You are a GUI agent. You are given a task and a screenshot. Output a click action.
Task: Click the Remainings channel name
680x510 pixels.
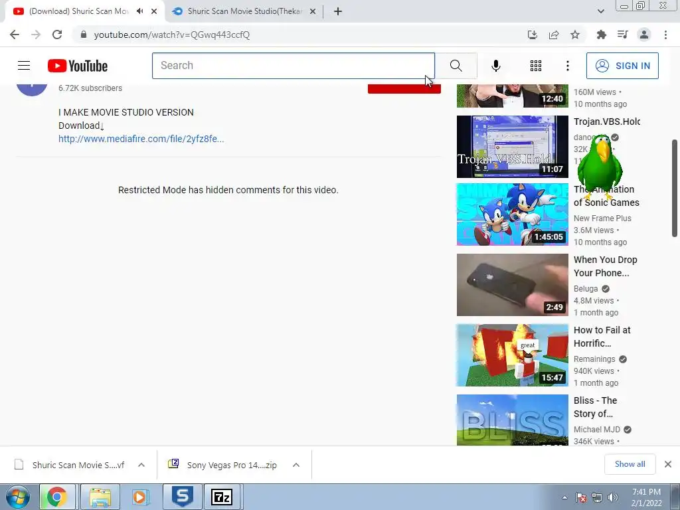coord(594,359)
